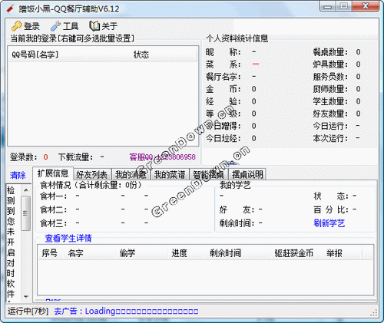The image size is (384, 323).
Task: Click the 服务员数 label
Action: click(x=330, y=77)
